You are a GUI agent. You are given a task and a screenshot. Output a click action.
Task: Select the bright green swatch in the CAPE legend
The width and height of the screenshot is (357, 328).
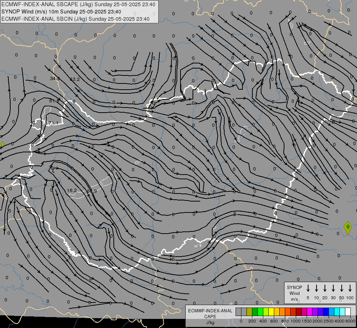[x=260, y=312]
